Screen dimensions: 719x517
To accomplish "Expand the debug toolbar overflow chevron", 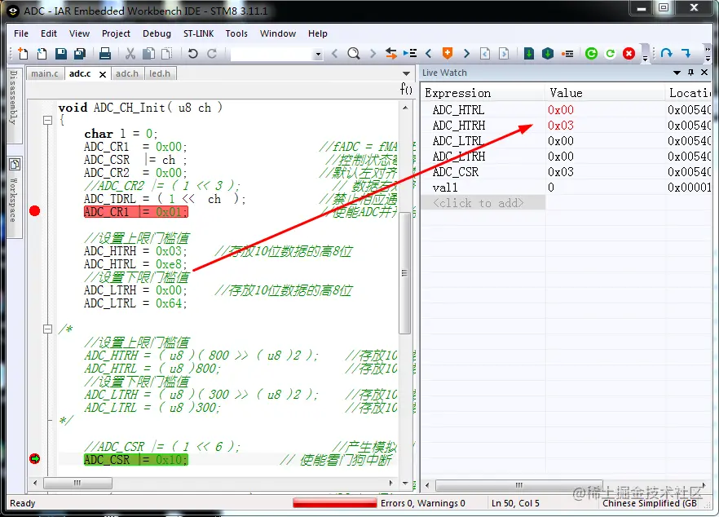I will 708,54.
